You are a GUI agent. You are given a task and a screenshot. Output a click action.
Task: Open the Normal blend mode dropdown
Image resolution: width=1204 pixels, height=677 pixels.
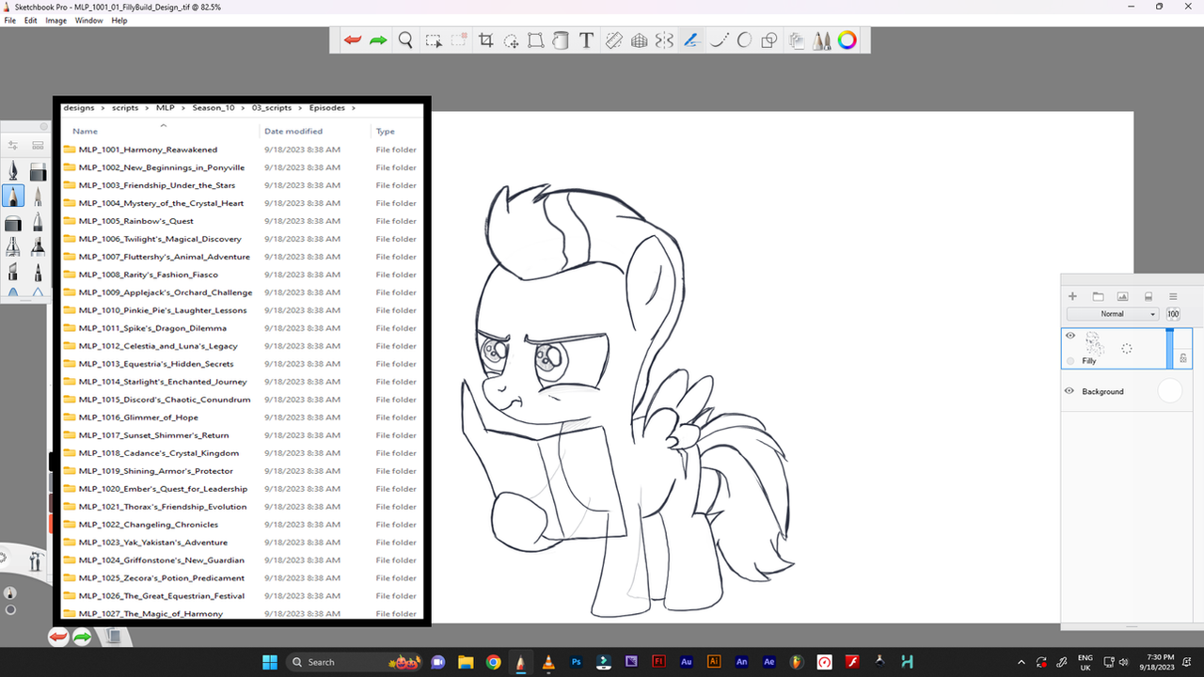click(1113, 314)
